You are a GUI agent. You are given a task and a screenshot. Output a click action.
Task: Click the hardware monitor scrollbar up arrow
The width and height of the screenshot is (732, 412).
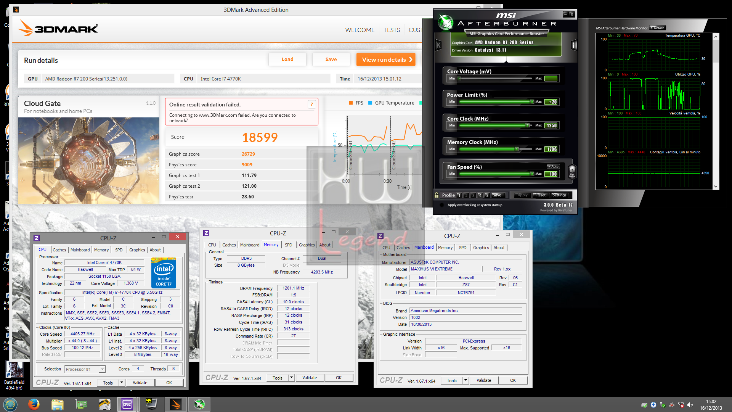[716, 36]
